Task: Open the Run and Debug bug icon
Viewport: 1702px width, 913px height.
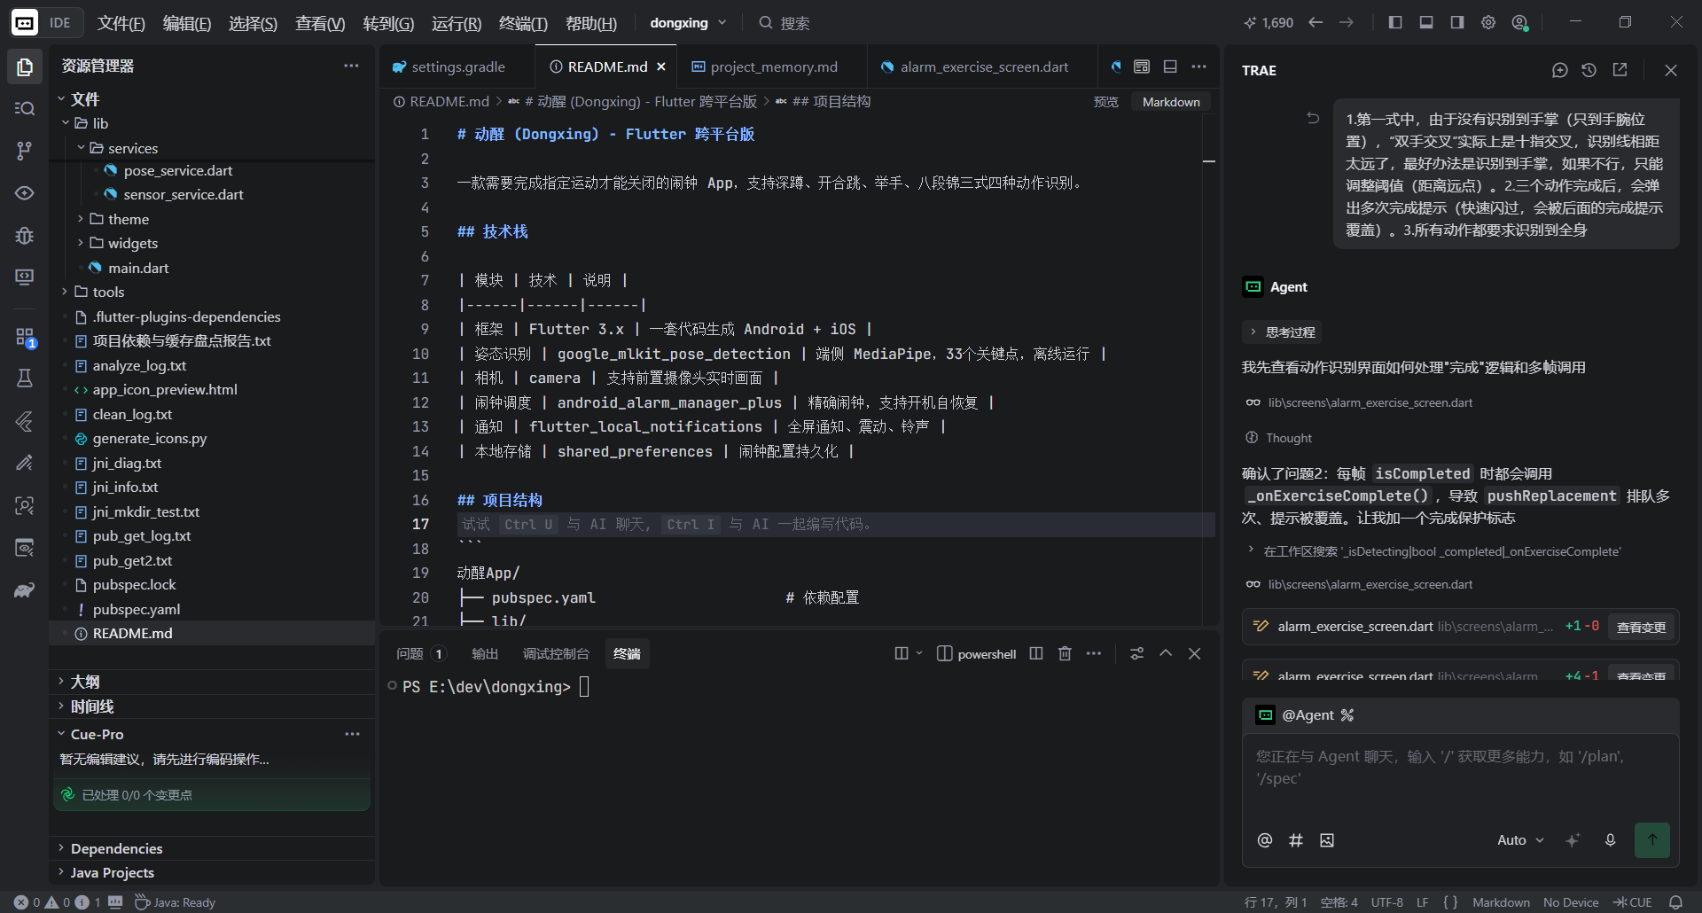Action: pyautogui.click(x=25, y=235)
